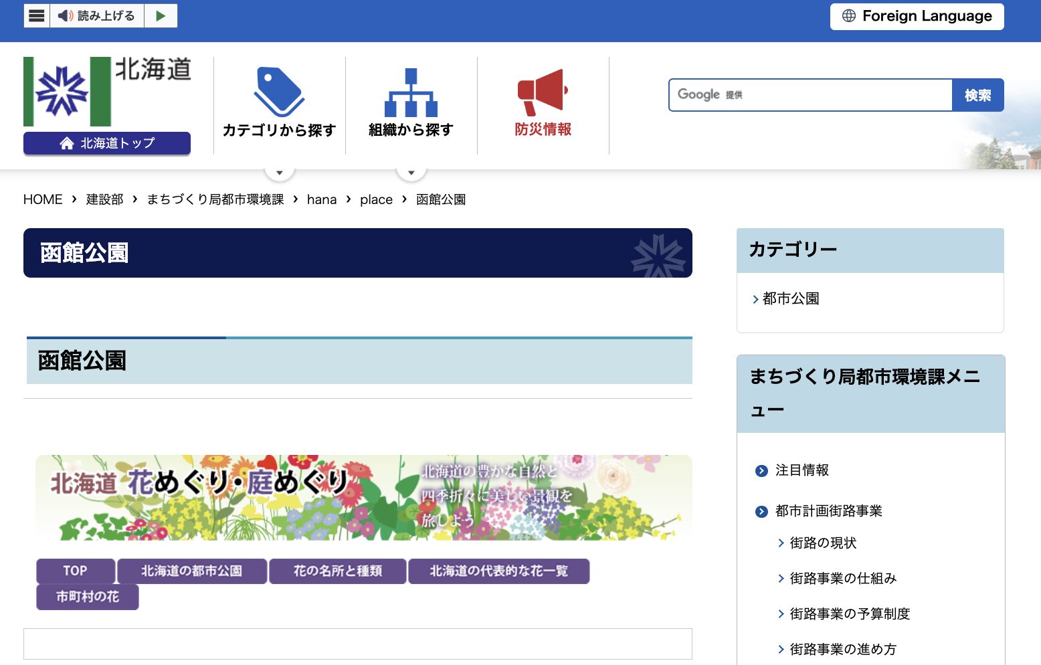The image size is (1041, 665).
Task: Click the 注目情報 circle arrow icon
Action: coord(761,471)
